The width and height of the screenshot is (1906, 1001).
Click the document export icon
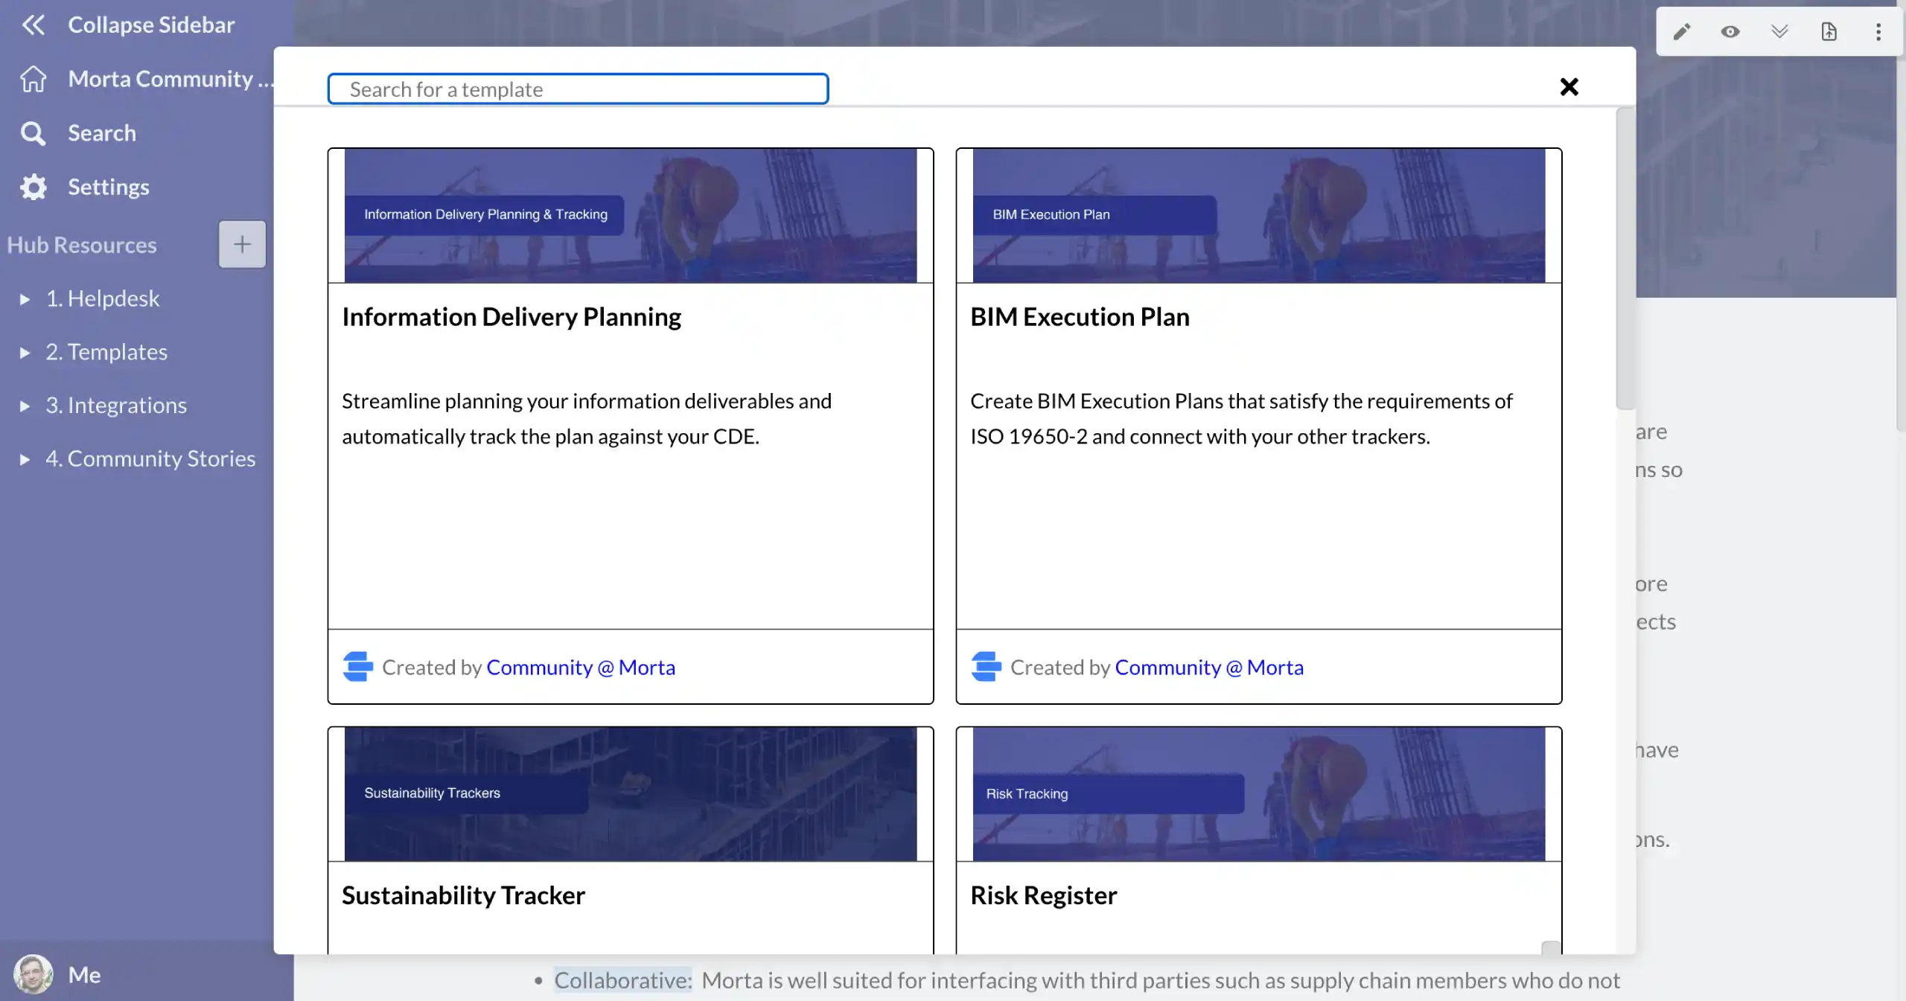tap(1829, 31)
